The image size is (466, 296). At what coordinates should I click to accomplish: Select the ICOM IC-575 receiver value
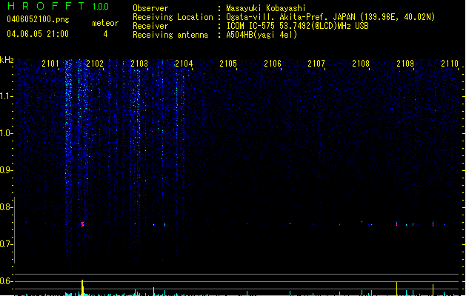click(297, 26)
